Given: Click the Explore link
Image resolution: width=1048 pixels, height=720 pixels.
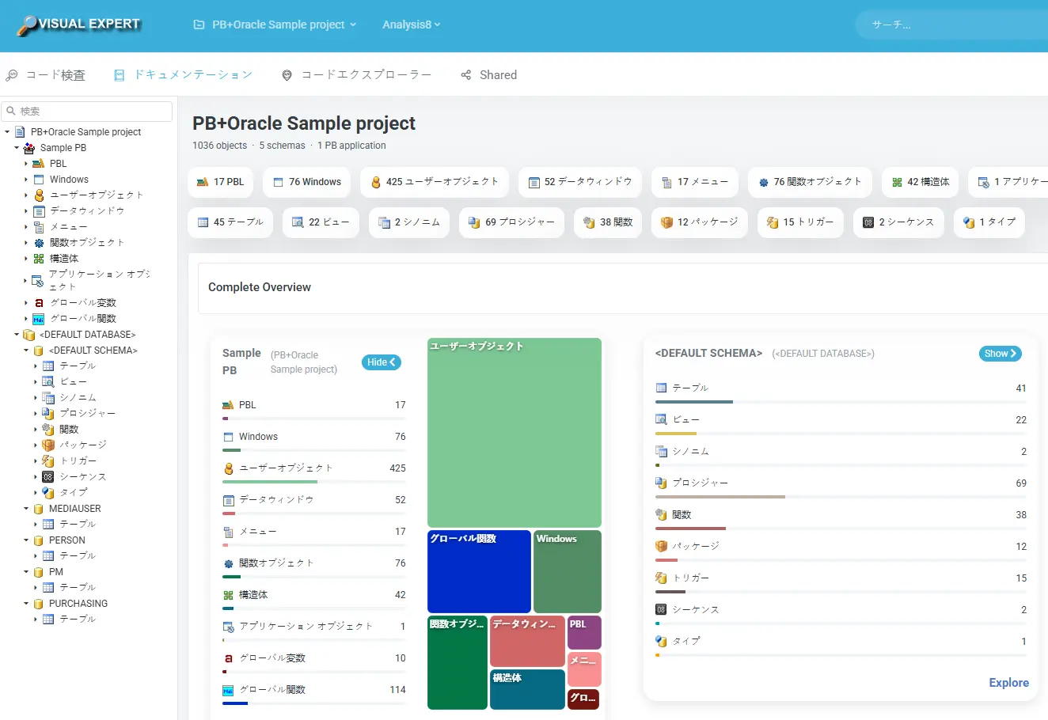Looking at the screenshot, I should 1008,683.
